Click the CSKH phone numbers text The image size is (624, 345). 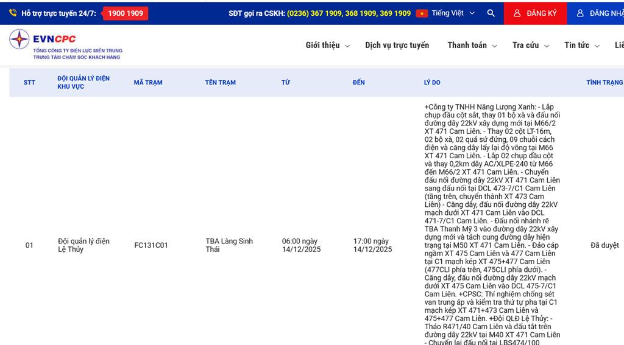(349, 13)
